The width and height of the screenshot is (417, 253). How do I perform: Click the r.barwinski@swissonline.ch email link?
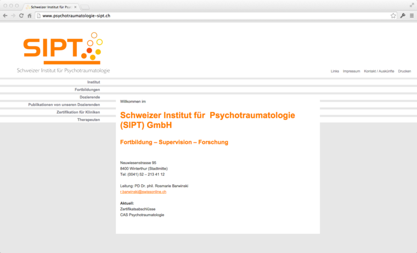(x=143, y=192)
